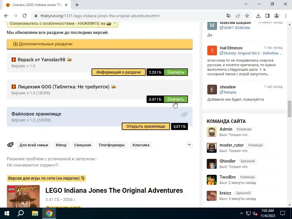Image resolution: width=292 pixels, height=219 pixels.
Task: Click the page vertical scrollbar thumb
Action: click(x=290, y=109)
